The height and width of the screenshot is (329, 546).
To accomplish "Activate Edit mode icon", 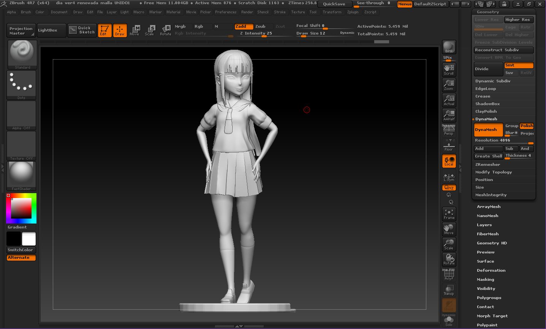I will [104, 30].
